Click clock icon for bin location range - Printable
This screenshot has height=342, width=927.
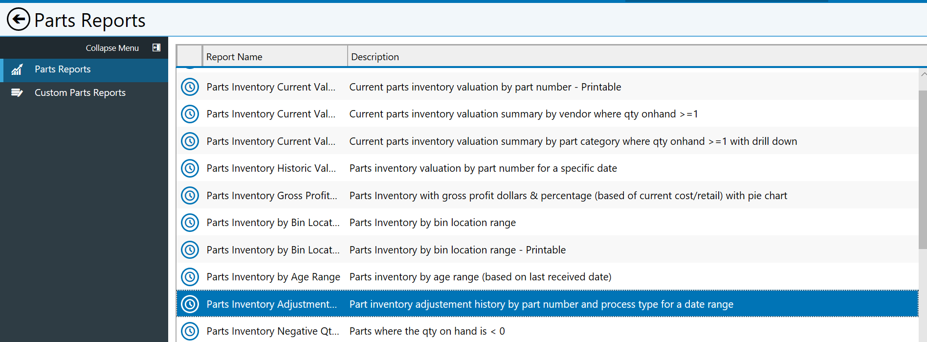pos(190,250)
